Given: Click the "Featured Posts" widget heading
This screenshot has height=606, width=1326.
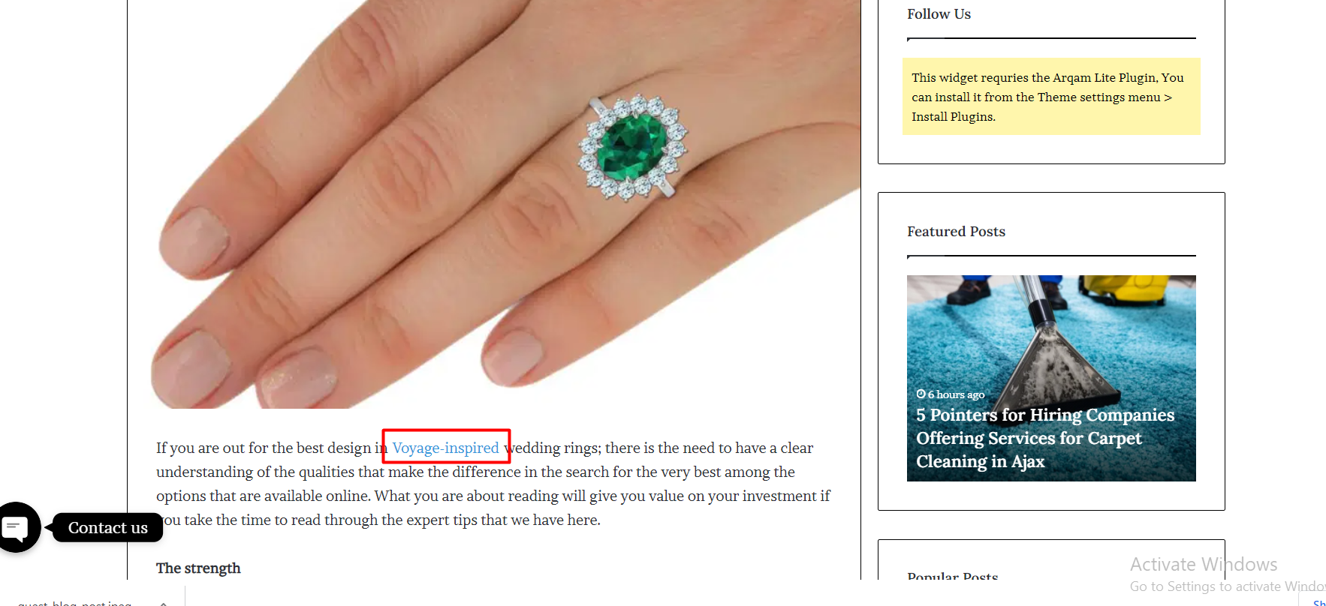Looking at the screenshot, I should (956, 232).
